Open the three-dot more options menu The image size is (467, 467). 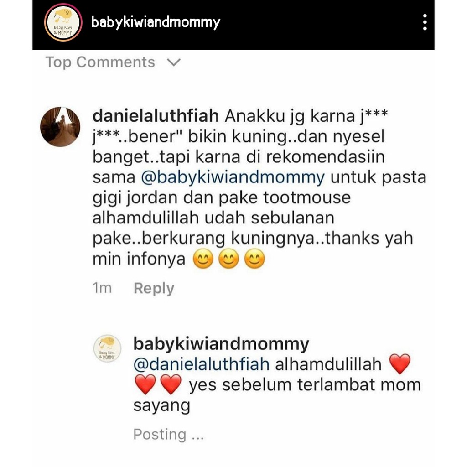425,22
